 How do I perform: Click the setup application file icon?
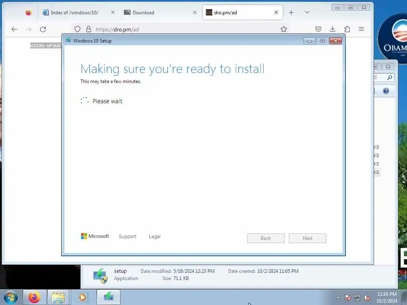[101, 276]
